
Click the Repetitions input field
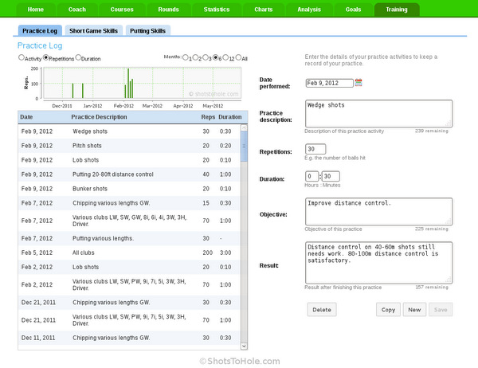pos(315,149)
